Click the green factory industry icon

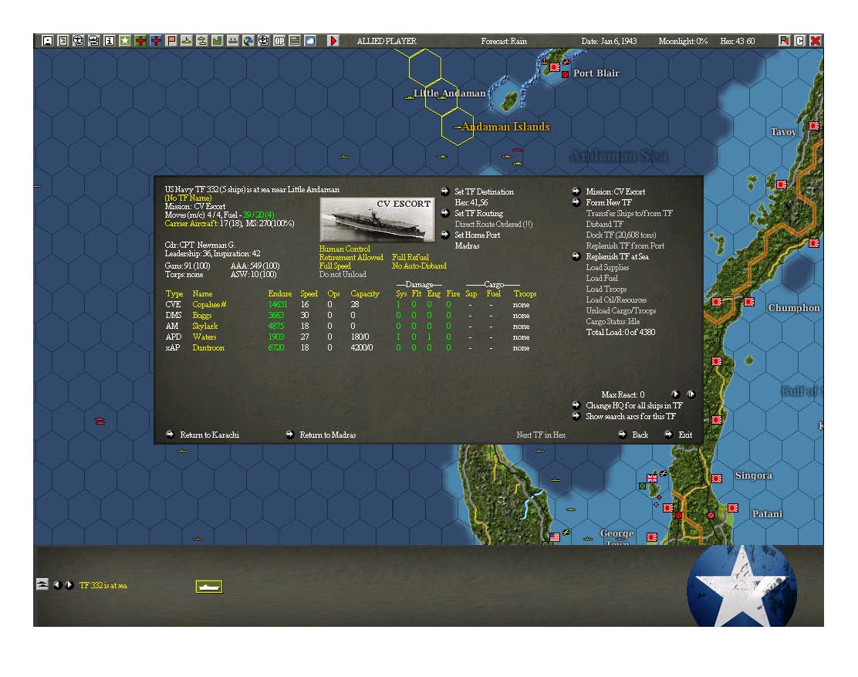(218, 41)
